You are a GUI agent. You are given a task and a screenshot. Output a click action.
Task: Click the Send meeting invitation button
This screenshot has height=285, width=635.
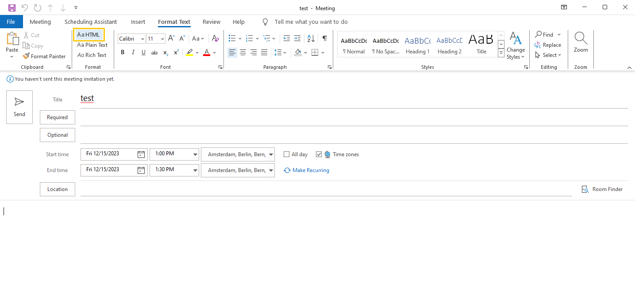[19, 107]
